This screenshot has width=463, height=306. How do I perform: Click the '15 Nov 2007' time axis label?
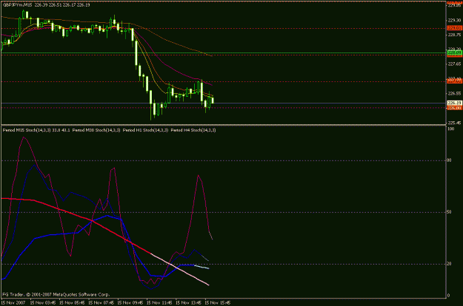point(13,302)
